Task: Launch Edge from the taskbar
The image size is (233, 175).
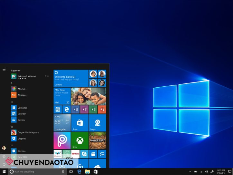Action: (x=79, y=171)
